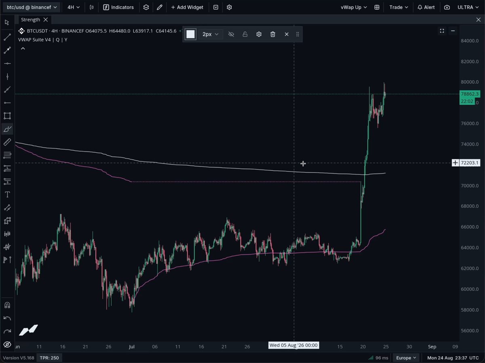The image size is (485, 363).
Task: Open drawing settings gear in floating toolbar
Action: [x=259, y=34]
